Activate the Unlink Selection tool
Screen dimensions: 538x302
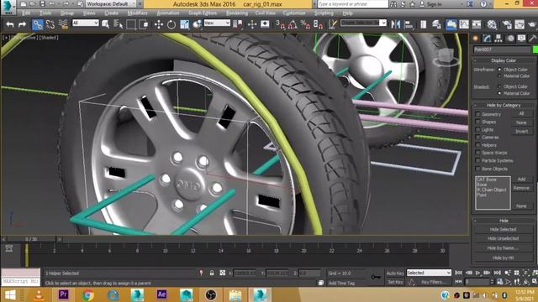[50, 24]
